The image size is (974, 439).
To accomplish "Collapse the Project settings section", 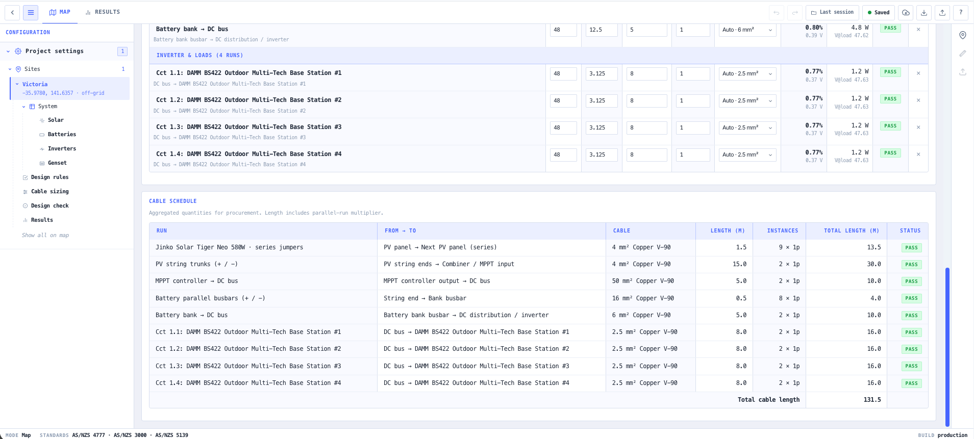I will coord(8,51).
